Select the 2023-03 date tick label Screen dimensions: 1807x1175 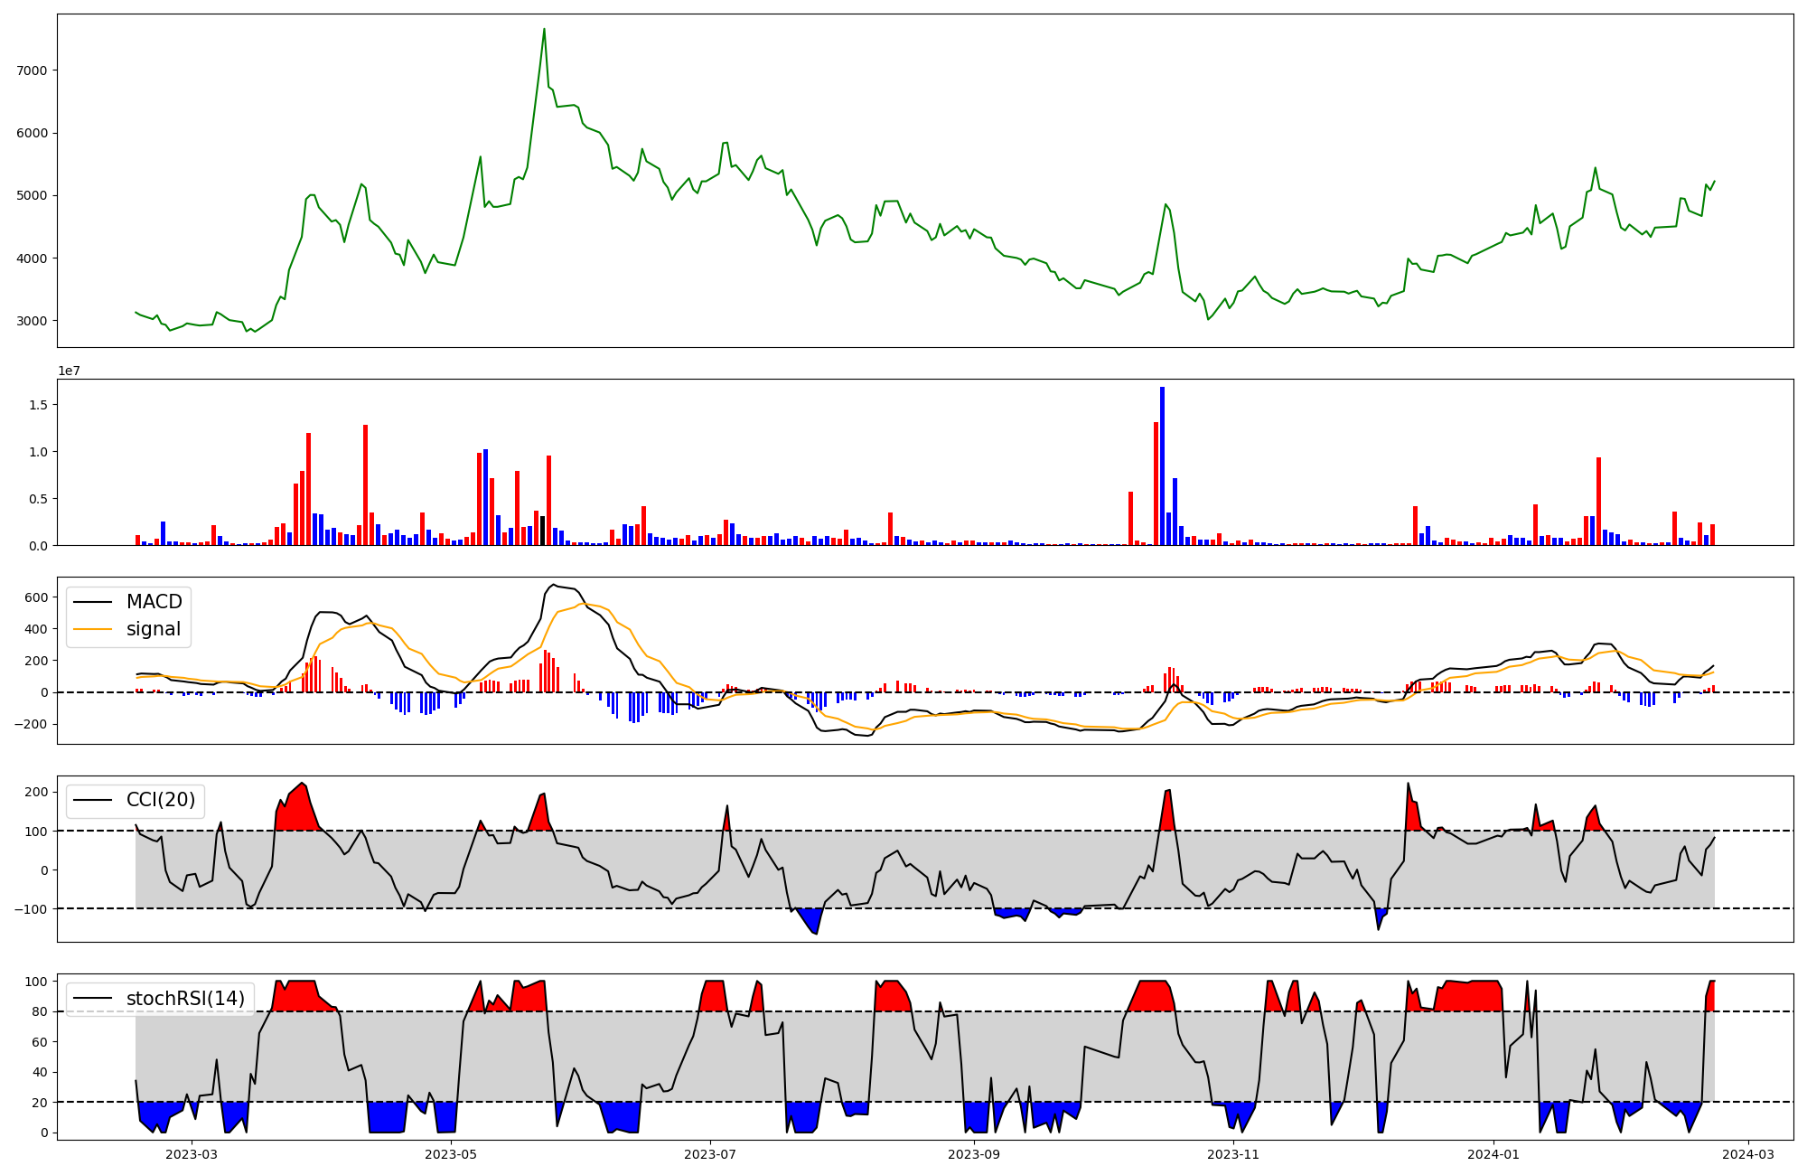[x=192, y=1154]
